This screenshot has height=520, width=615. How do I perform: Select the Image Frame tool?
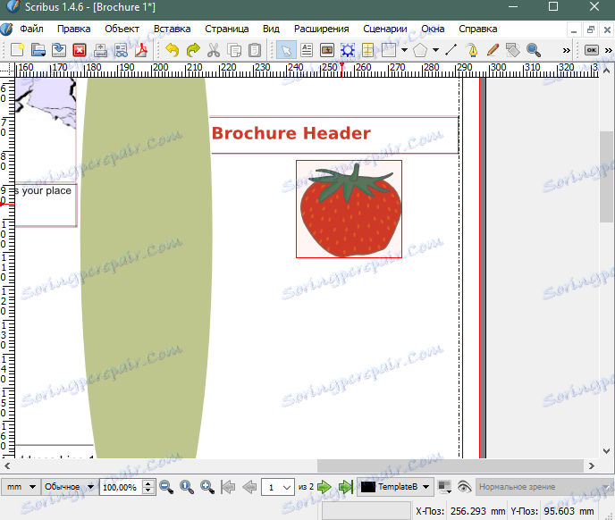click(x=327, y=50)
